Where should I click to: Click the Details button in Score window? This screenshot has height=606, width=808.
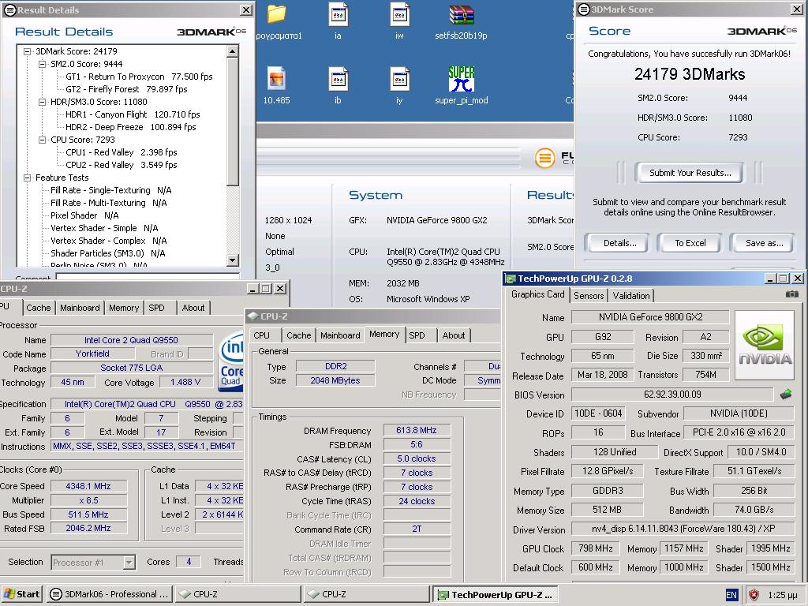620,243
